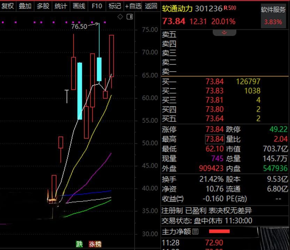Click the sector change 3.83%
The width and height of the screenshot is (290, 250).
273,22
